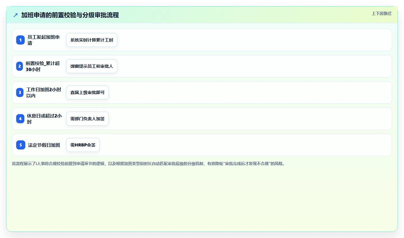The height and width of the screenshot is (238, 404).
Task: Click the arrow icon beside the flow title
Action: [16, 15]
